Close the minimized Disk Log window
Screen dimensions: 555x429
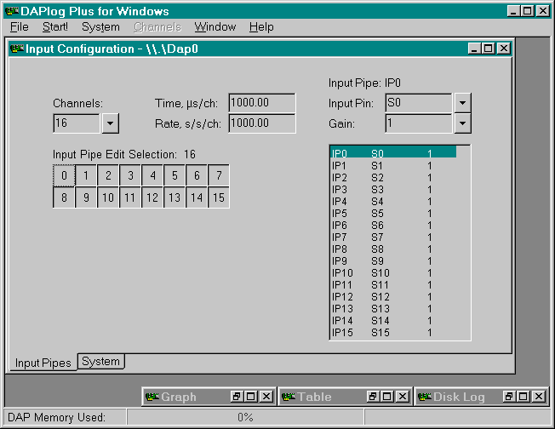pos(539,397)
